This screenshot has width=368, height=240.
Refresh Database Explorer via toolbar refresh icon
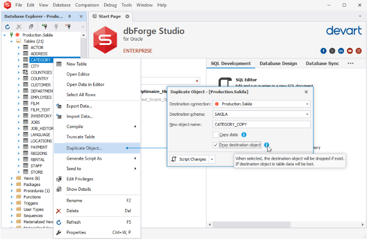[7, 27]
